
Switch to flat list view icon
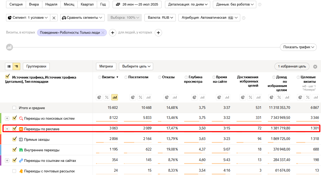(x=9, y=66)
